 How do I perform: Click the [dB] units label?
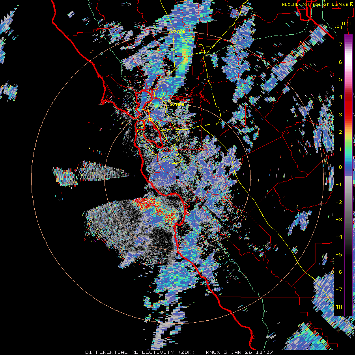(337, 27)
